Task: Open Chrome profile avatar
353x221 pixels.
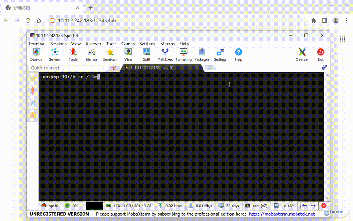Action: (x=335, y=21)
